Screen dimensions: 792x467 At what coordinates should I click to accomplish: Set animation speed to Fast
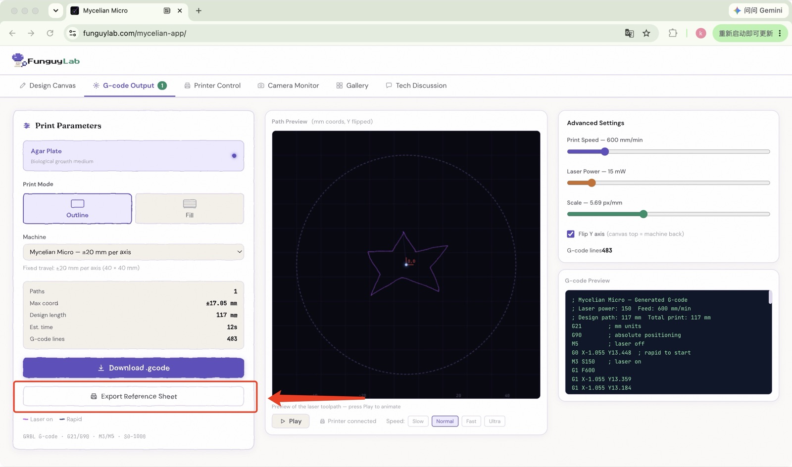pyautogui.click(x=471, y=421)
